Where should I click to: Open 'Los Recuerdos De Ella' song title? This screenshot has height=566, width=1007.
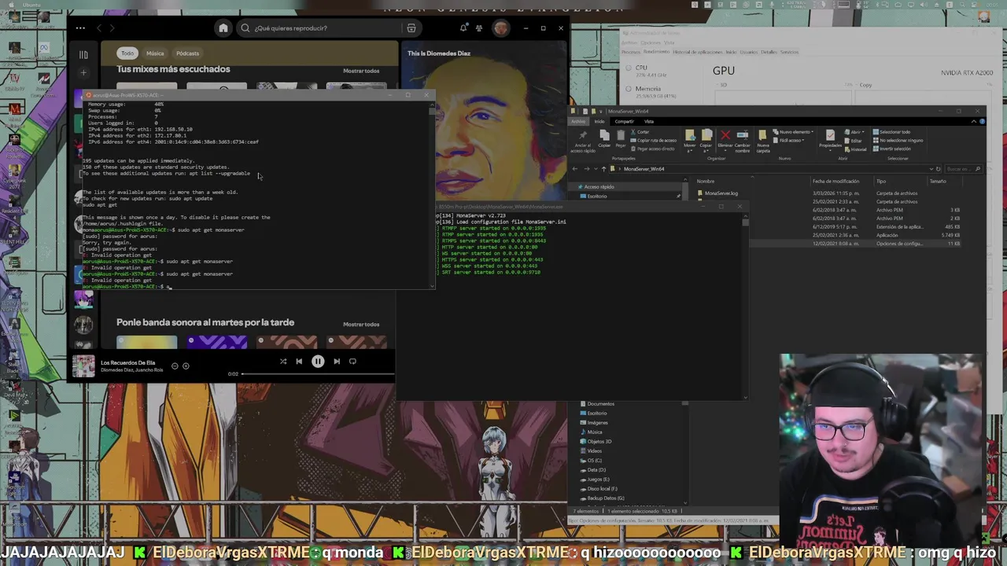click(x=128, y=362)
